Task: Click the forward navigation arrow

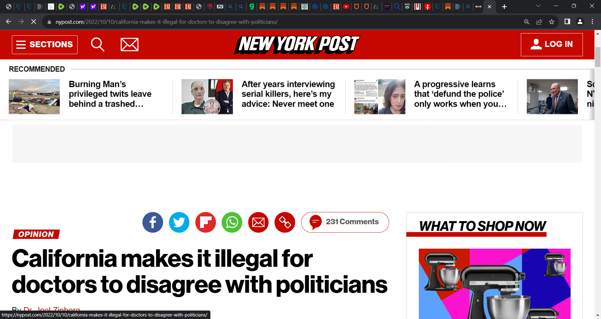Action: coord(21,22)
